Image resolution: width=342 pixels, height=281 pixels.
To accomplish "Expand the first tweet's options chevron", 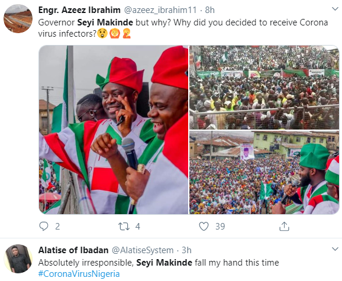I will 335,9.
